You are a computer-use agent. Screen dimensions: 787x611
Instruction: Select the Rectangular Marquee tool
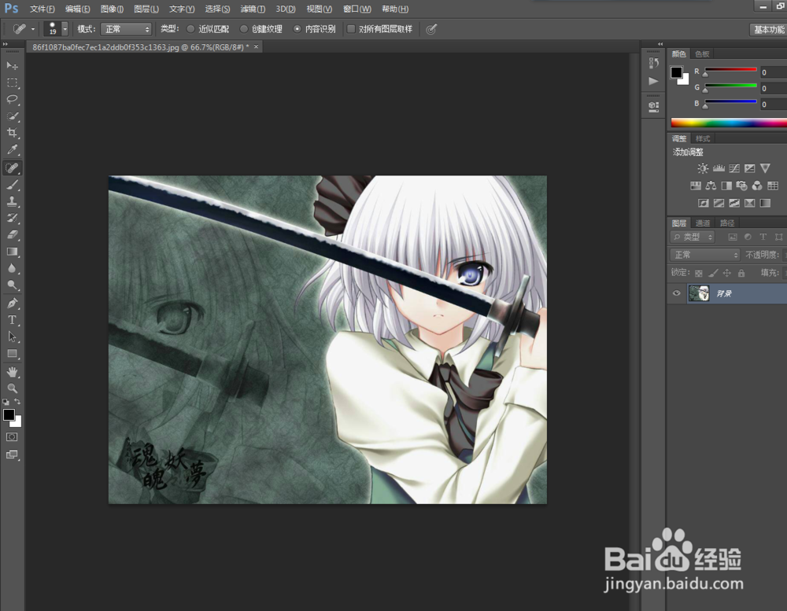click(12, 83)
